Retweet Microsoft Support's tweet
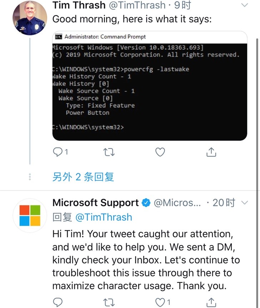Image resolution: width=260 pixels, height=308 pixels. point(109,302)
